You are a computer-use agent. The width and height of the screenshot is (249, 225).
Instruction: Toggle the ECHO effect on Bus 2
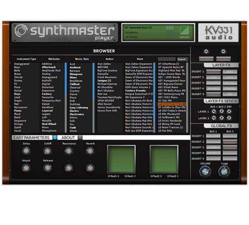pyautogui.click(x=230, y=142)
